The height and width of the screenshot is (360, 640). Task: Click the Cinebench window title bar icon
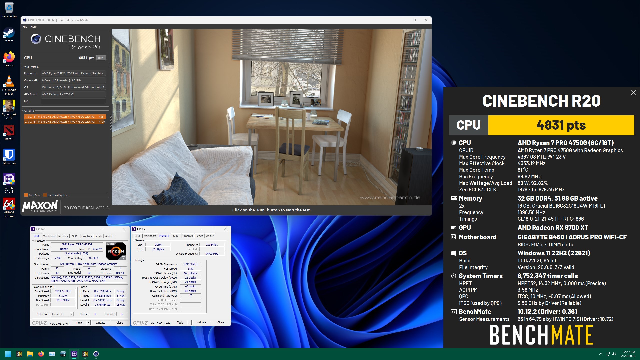[x=25, y=20]
